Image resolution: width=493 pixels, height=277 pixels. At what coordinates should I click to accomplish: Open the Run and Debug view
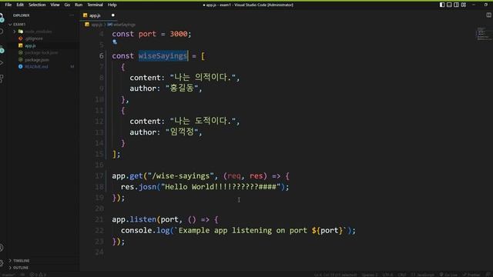click(x=2, y=63)
